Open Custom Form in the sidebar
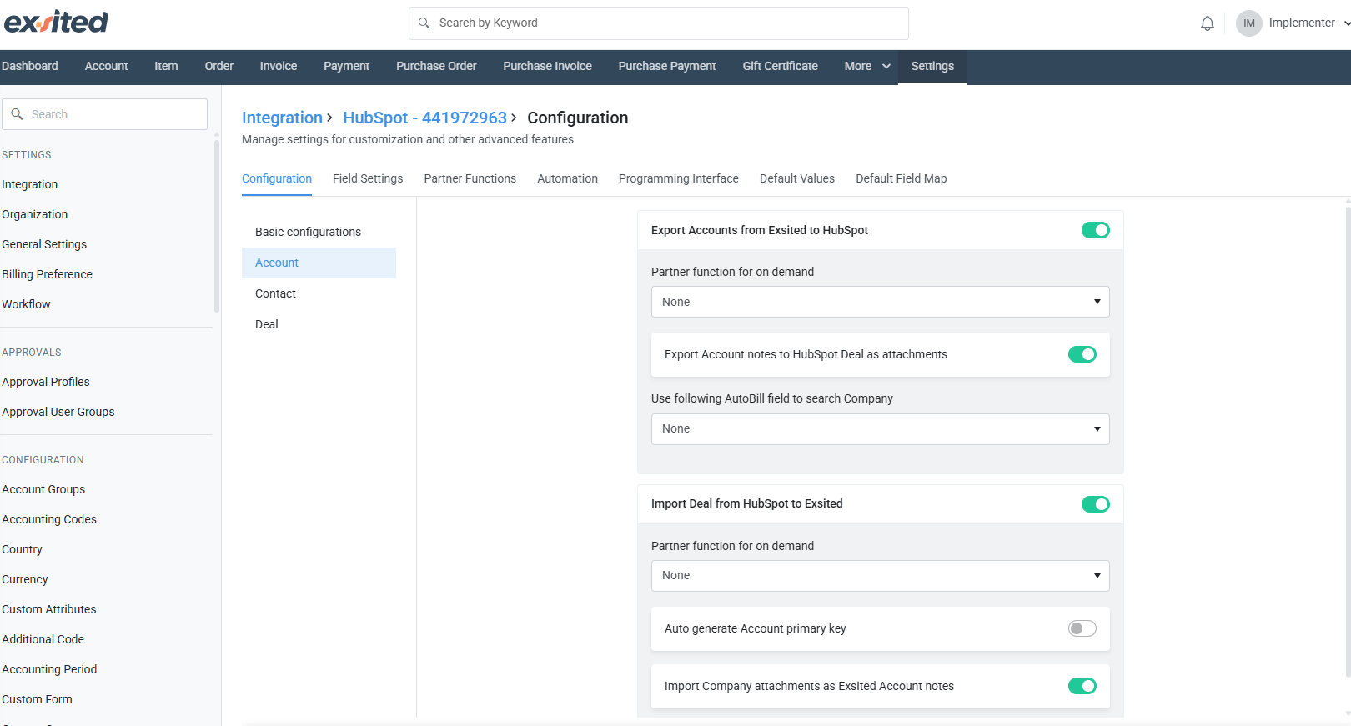1351x726 pixels. click(38, 699)
